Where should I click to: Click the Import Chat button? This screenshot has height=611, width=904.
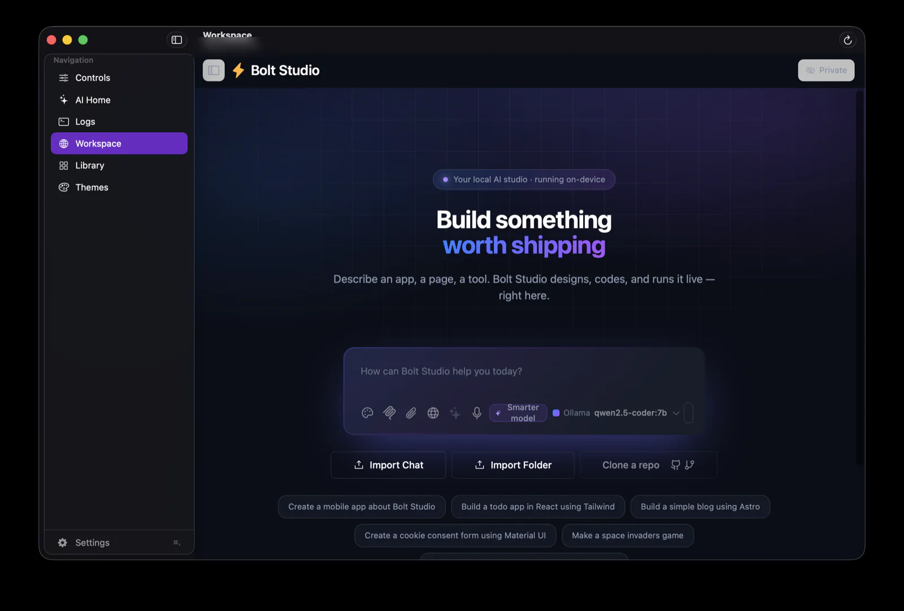pos(388,465)
